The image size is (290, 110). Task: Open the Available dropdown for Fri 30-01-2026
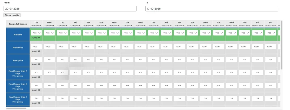pyautogui.click(x=167, y=33)
